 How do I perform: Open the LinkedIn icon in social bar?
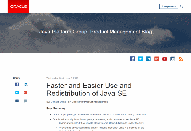tap(148, 59)
